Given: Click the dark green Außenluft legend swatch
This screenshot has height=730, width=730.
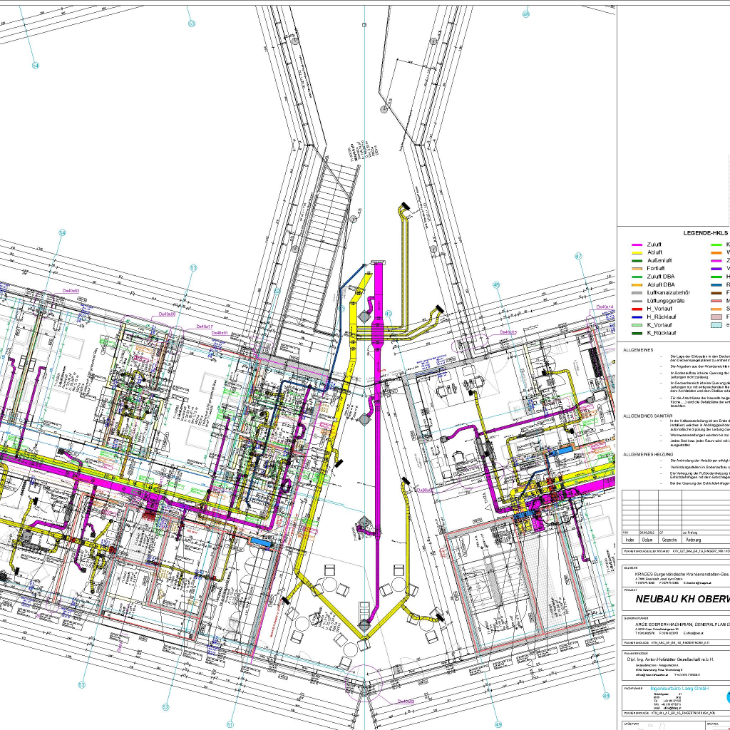Looking at the screenshot, I should click(x=637, y=261).
